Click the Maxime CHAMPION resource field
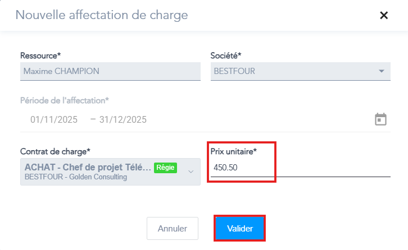Image resolution: width=408 pixels, height=250 pixels. 110,71
